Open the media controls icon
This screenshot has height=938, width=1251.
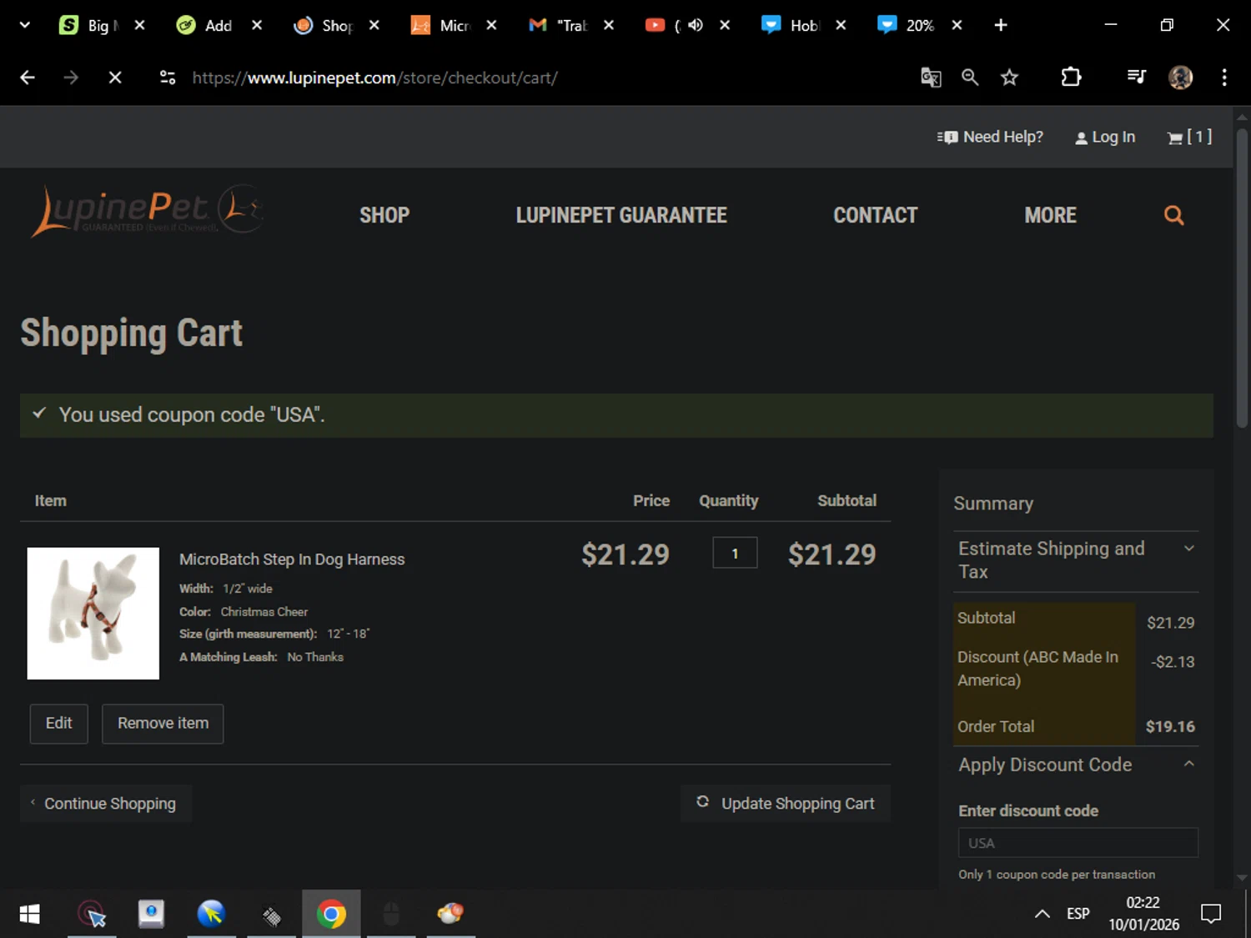tap(1136, 78)
